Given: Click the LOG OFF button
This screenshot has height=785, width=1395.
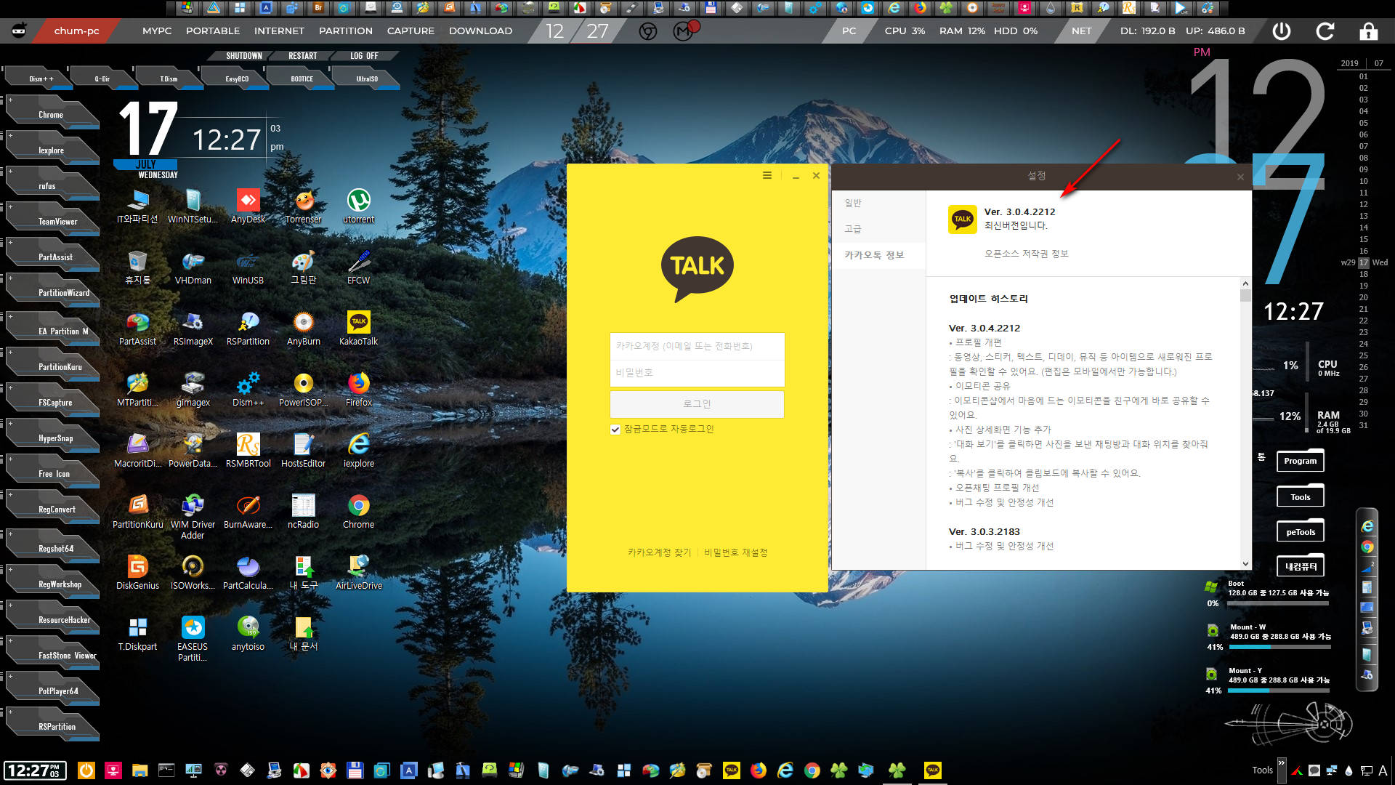Looking at the screenshot, I should (x=364, y=56).
